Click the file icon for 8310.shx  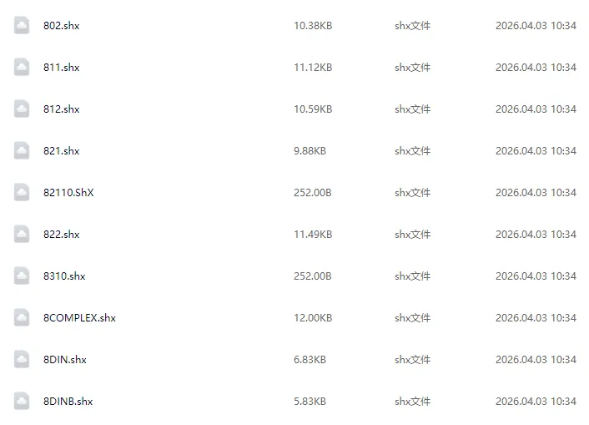tap(22, 276)
